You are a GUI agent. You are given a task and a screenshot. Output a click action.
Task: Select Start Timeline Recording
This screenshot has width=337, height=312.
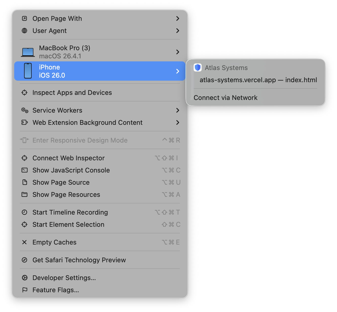click(x=100, y=212)
